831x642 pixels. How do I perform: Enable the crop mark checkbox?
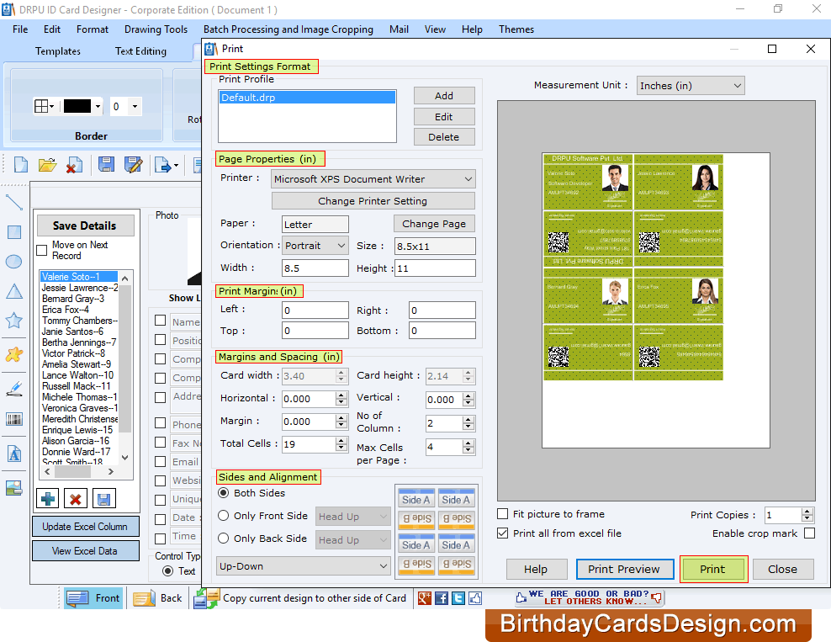809,533
